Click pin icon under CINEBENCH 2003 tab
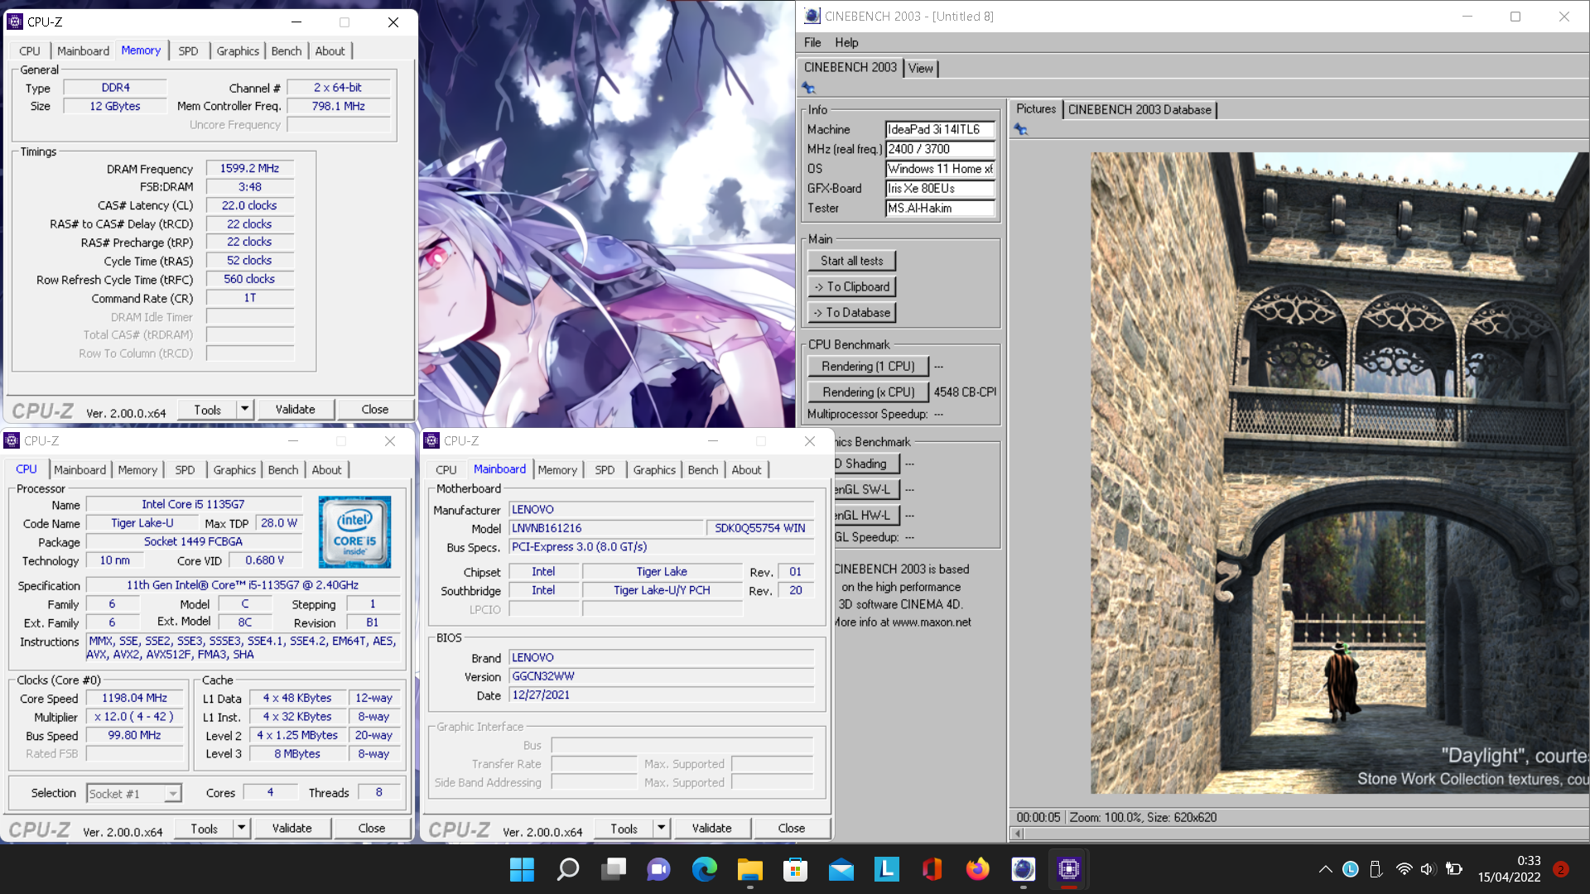The width and height of the screenshot is (1590, 894). (809, 89)
